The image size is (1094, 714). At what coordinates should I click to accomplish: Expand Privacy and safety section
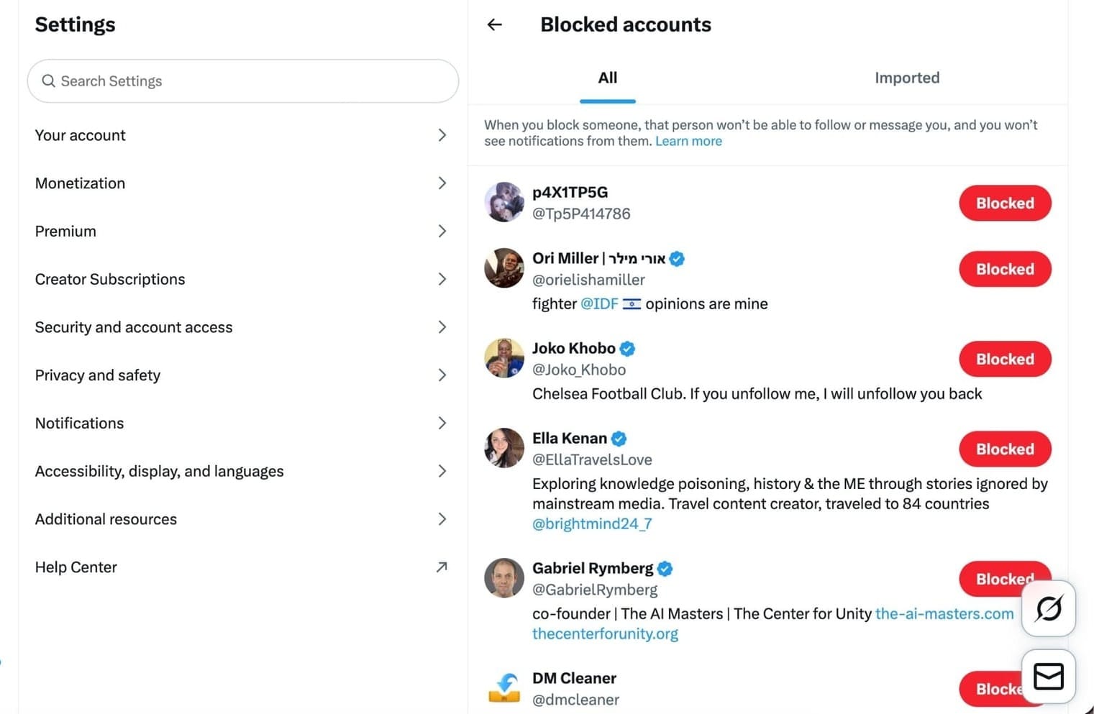(442, 375)
